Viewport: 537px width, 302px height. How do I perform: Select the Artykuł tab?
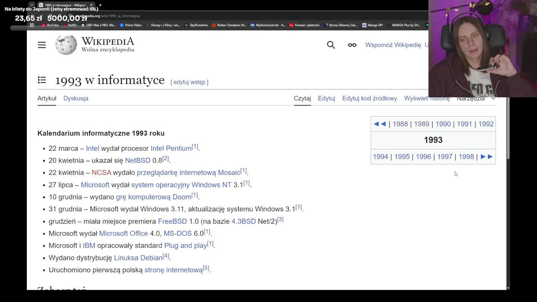coord(47,98)
